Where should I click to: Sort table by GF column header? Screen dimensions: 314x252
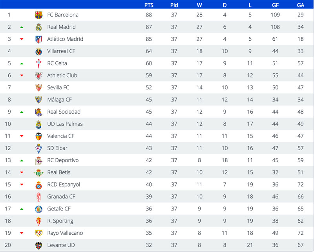276,5
